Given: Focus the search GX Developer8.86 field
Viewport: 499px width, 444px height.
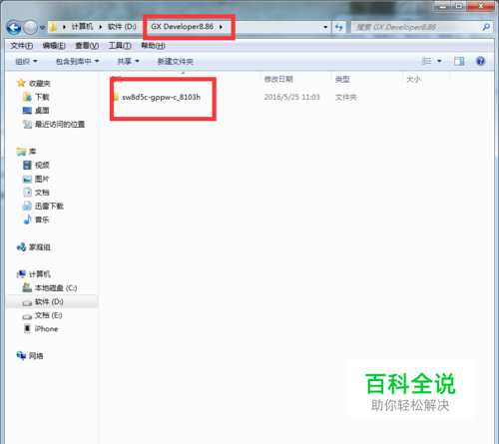Looking at the screenshot, I should click(x=421, y=27).
